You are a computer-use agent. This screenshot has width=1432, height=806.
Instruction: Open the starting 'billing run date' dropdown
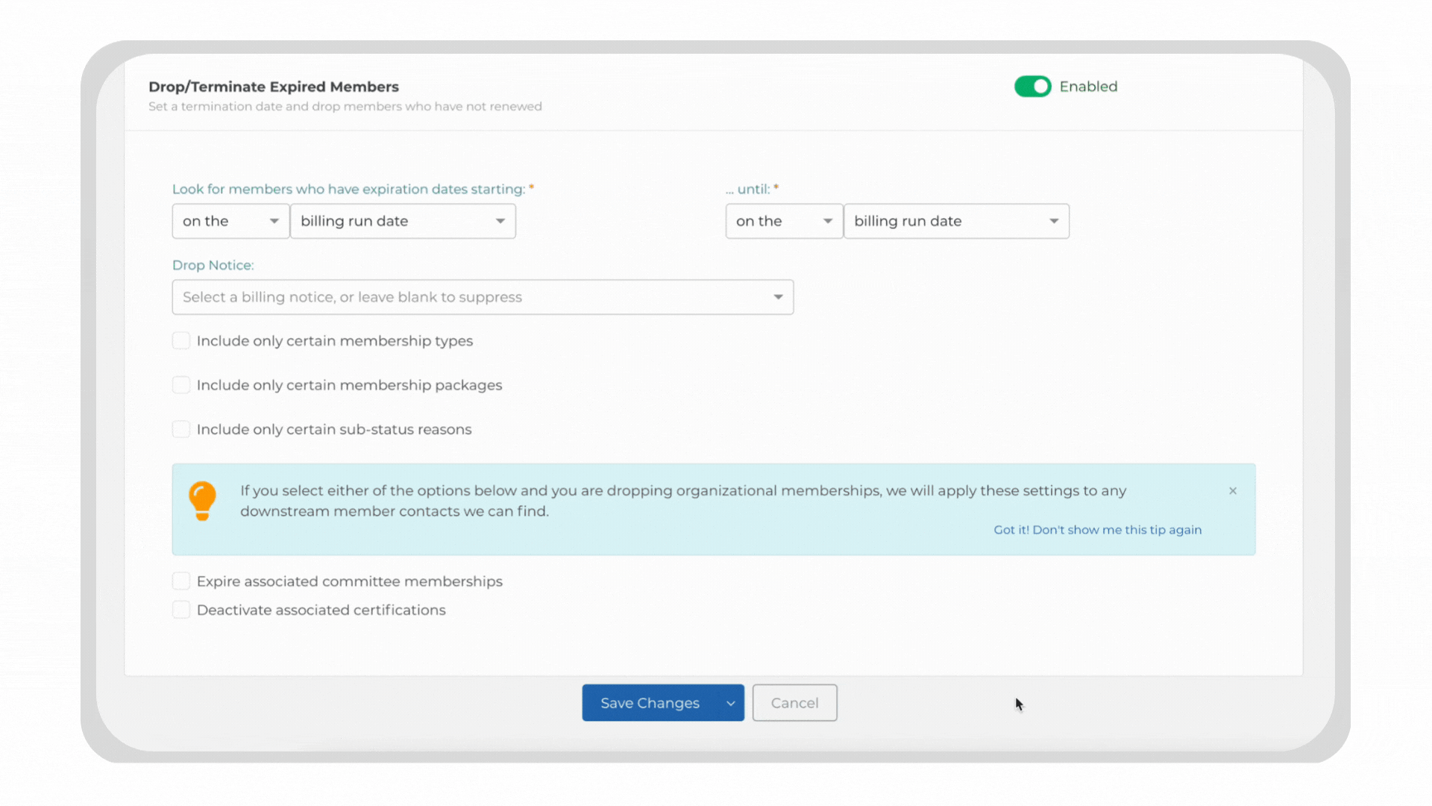[403, 221]
